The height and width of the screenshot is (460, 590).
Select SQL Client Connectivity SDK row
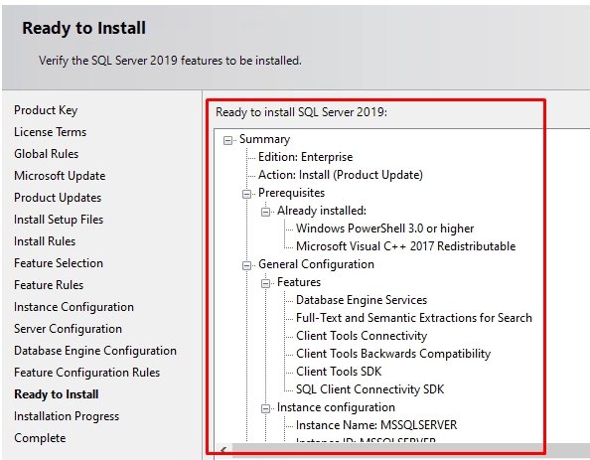point(369,389)
